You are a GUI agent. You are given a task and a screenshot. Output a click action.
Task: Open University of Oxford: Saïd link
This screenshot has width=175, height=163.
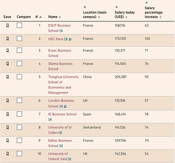click(x=58, y=156)
